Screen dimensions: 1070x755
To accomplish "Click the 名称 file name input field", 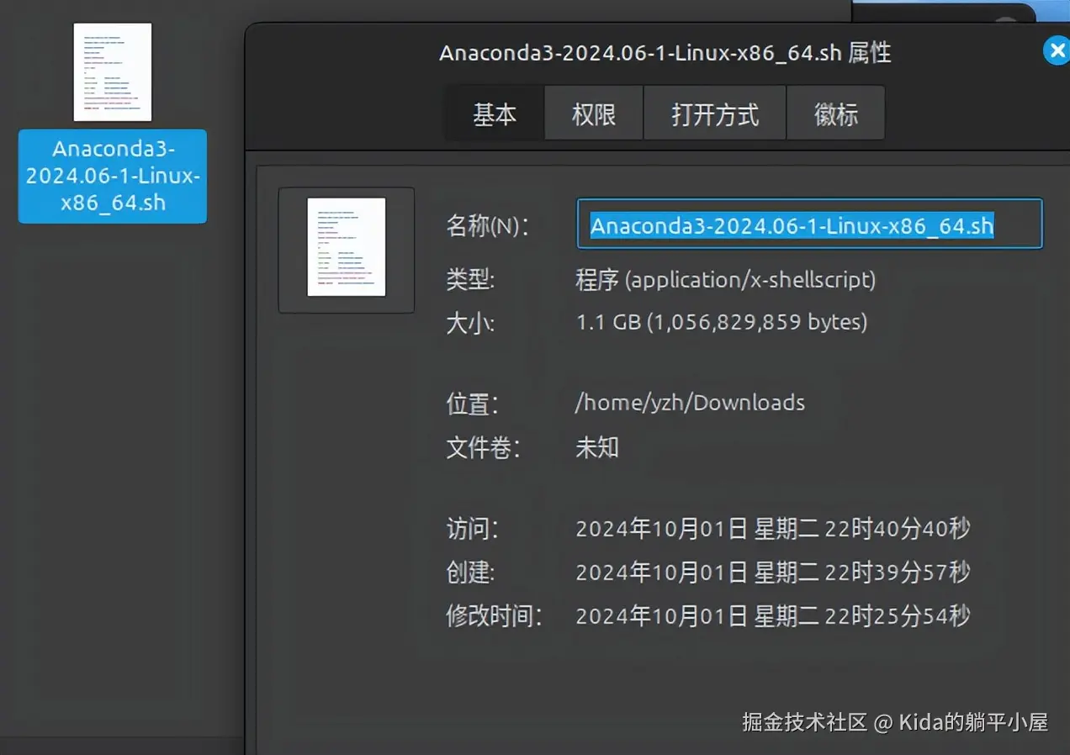I will pyautogui.click(x=809, y=224).
